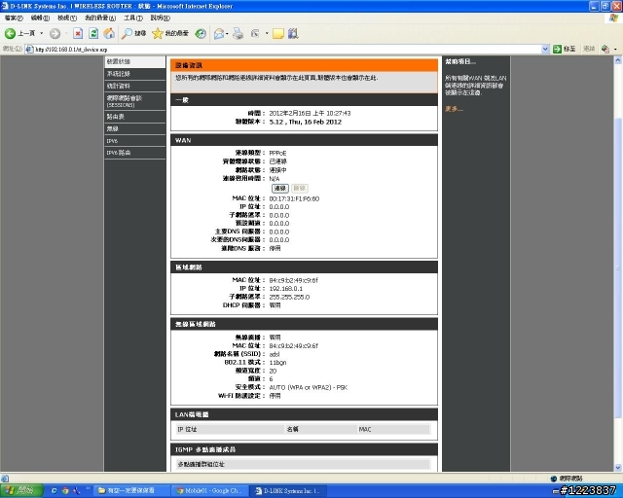Viewport: 623px width, 498px height.
Task: Click the Refresh page icon
Action: [x=93, y=34]
